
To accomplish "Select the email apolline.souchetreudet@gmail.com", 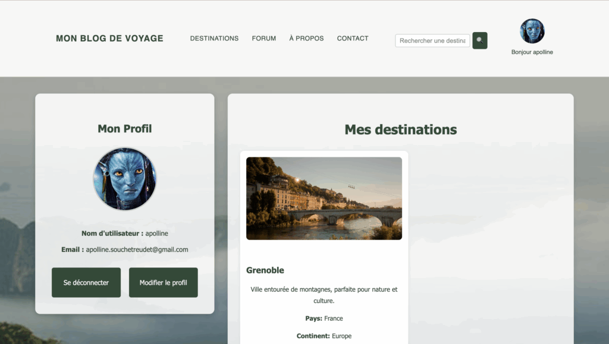I will click(137, 250).
